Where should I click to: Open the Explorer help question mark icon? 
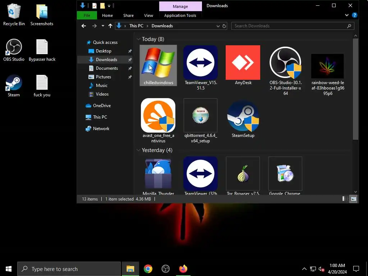(355, 15)
